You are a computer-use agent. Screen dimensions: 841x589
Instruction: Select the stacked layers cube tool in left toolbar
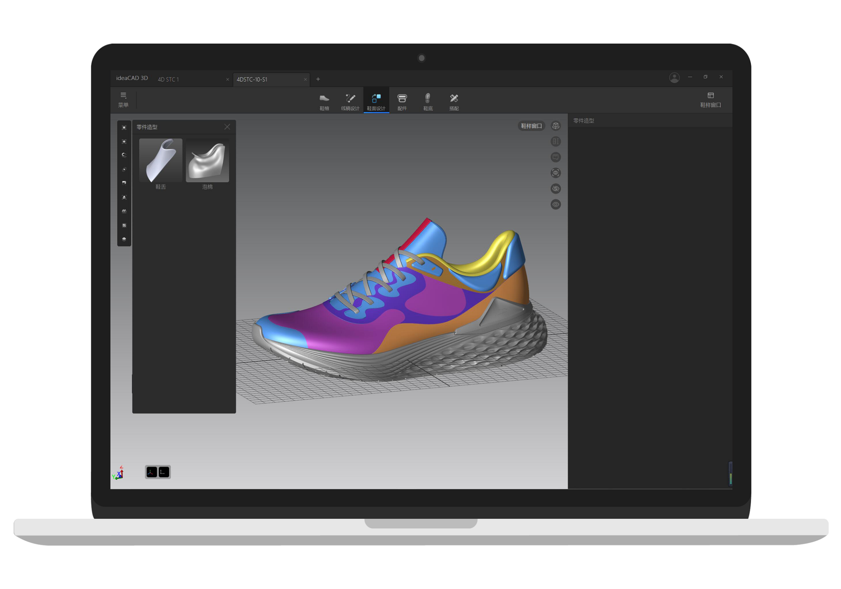pos(124,239)
